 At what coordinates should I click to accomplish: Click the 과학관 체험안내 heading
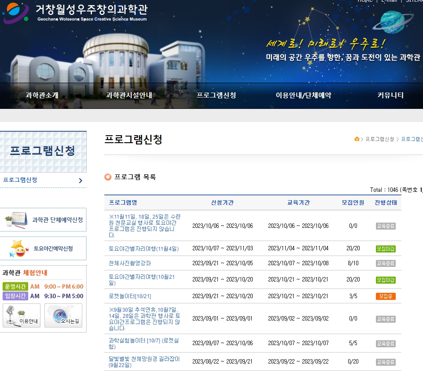[25, 273]
